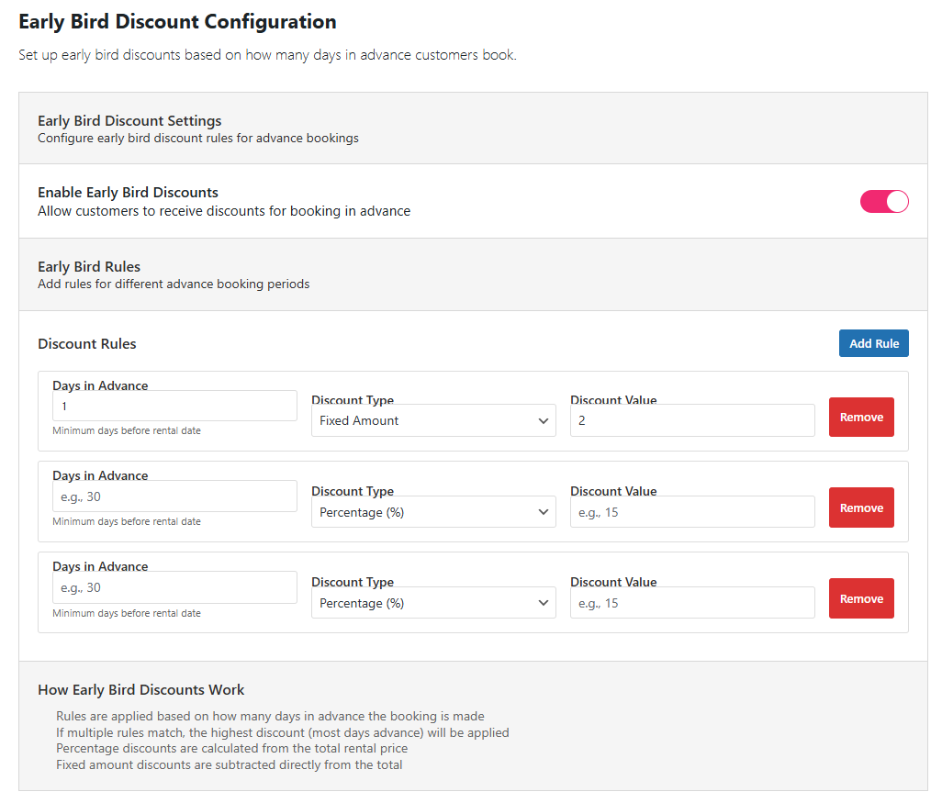The height and width of the screenshot is (803, 942).
Task: Click the third rule's Days in Advance input
Action: tap(174, 587)
